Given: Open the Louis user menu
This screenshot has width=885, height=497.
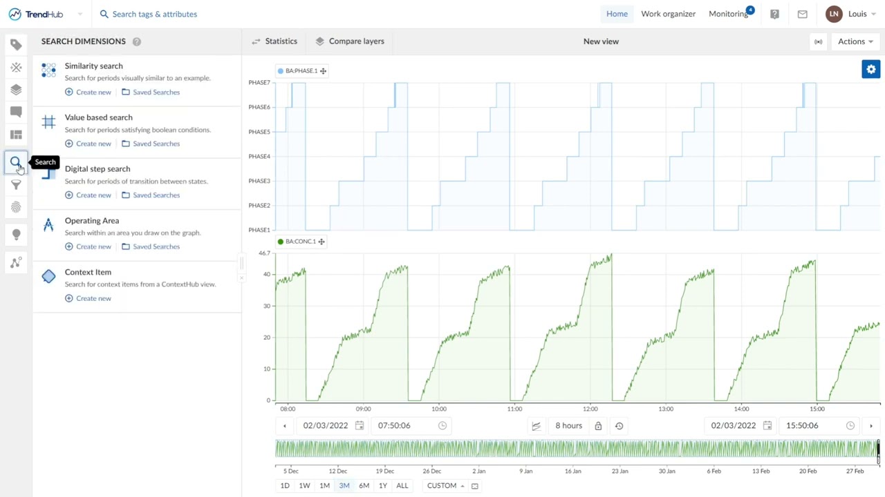Looking at the screenshot, I should 852,14.
